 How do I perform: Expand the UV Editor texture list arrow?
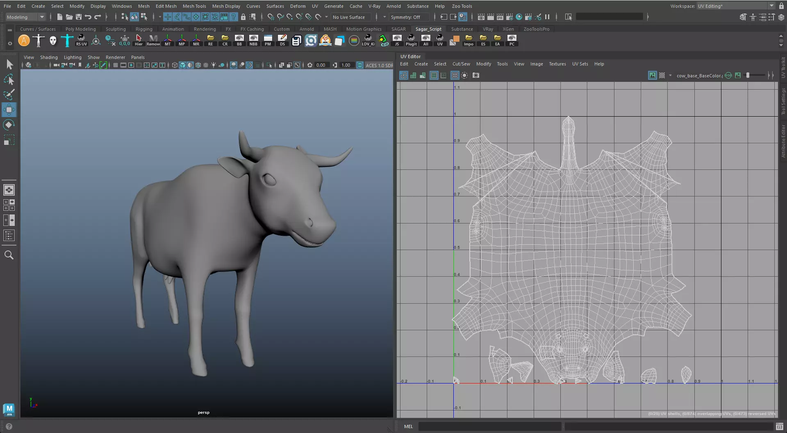pos(671,75)
